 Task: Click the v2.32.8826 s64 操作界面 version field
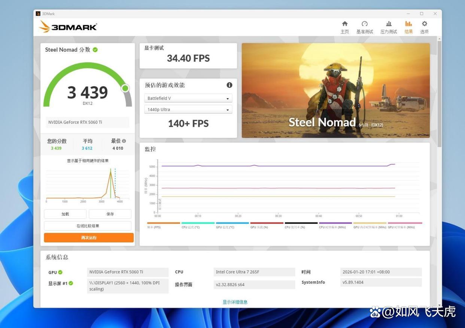tap(255, 285)
